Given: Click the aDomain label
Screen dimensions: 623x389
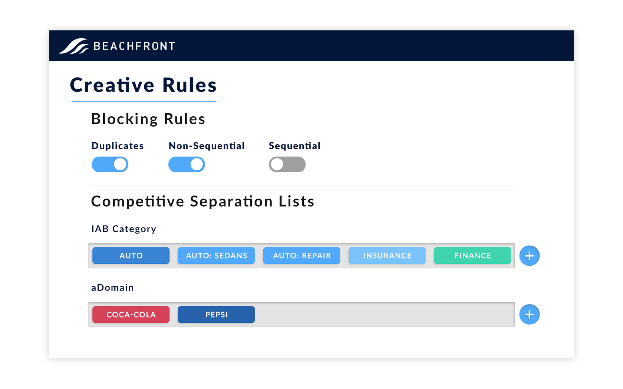Looking at the screenshot, I should tap(113, 287).
